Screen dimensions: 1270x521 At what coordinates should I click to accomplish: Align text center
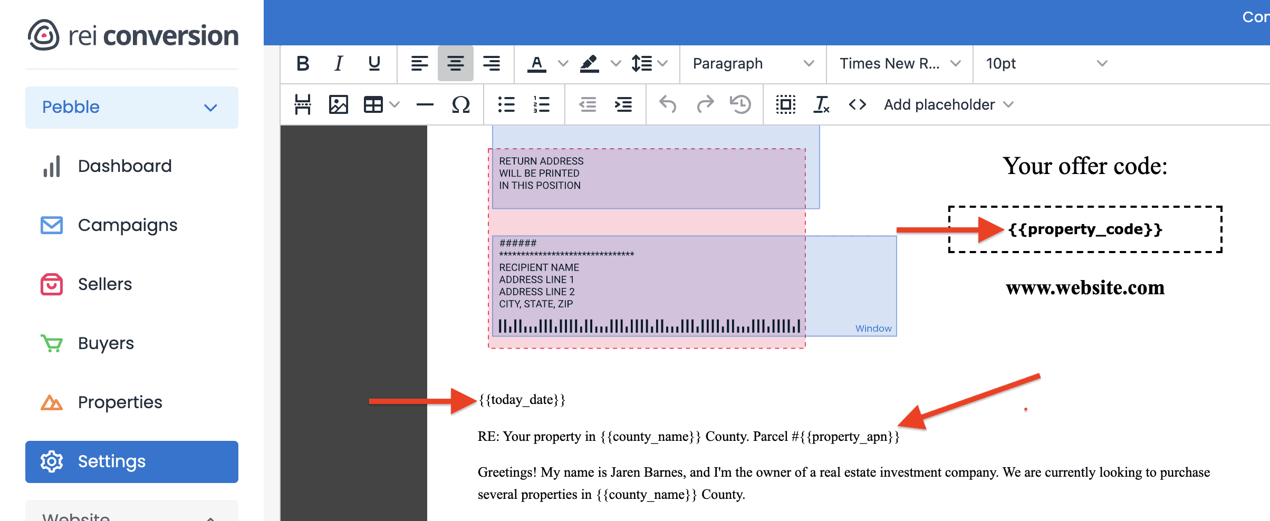click(456, 63)
